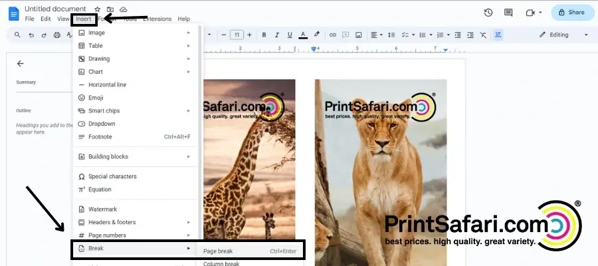
Task: Click the toolbar insert image icon
Action: click(x=359, y=35)
